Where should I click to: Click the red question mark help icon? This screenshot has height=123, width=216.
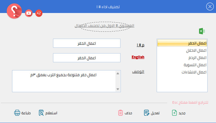click(14, 11)
